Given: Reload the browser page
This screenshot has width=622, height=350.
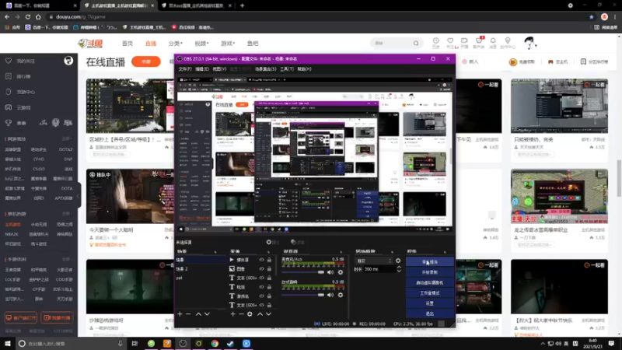Looking at the screenshot, I should click(28, 17).
